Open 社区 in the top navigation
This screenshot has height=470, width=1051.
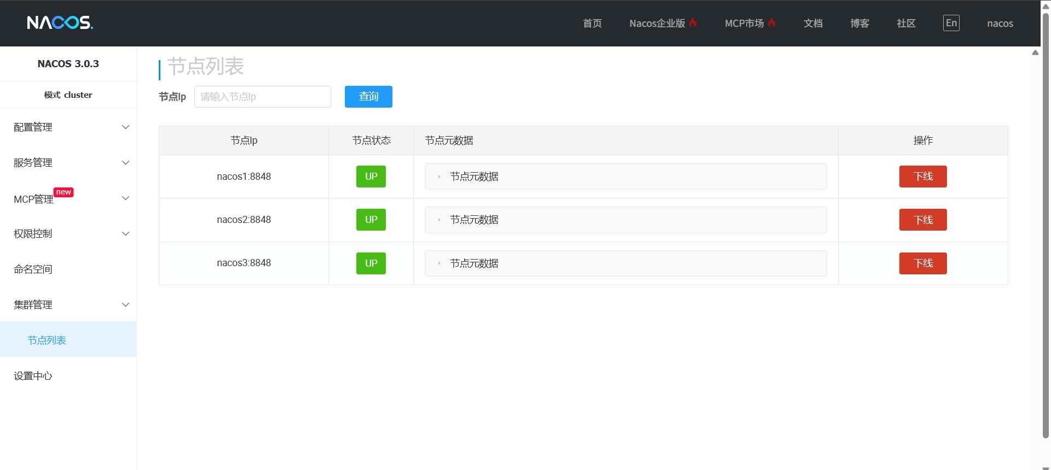[906, 23]
